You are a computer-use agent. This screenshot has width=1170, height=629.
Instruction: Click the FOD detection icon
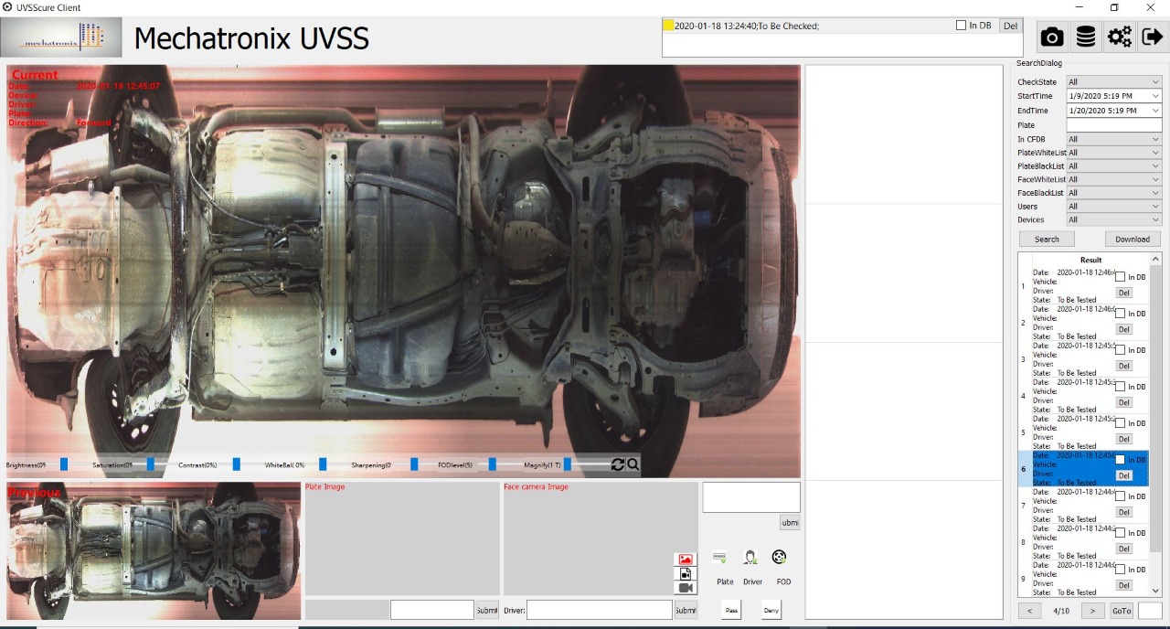(x=779, y=557)
